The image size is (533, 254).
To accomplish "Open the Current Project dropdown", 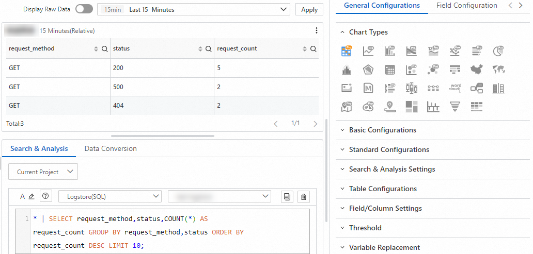I will pos(43,172).
